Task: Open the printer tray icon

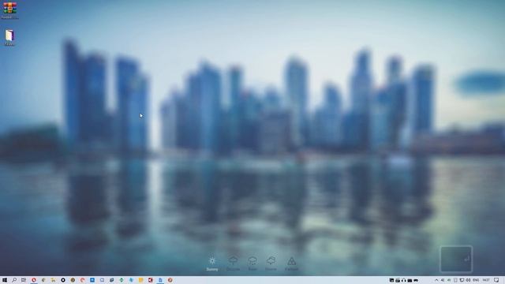Action: 398,280
